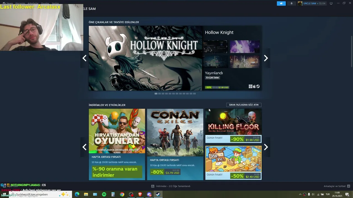This screenshot has height=198, width=353.
Task: Open the Killing Floor daily deal
Action: (233, 126)
